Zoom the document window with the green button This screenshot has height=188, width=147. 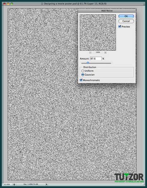[x=12, y=4]
